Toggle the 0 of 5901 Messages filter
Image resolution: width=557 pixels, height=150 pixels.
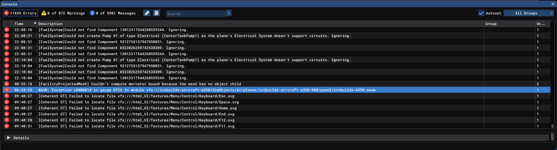(x=113, y=13)
